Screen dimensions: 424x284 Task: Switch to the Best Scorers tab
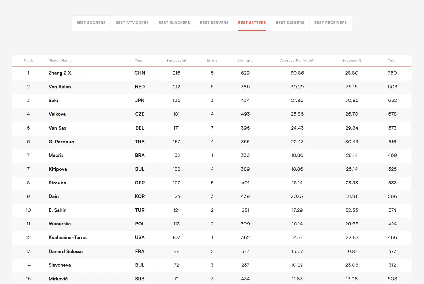click(x=91, y=23)
